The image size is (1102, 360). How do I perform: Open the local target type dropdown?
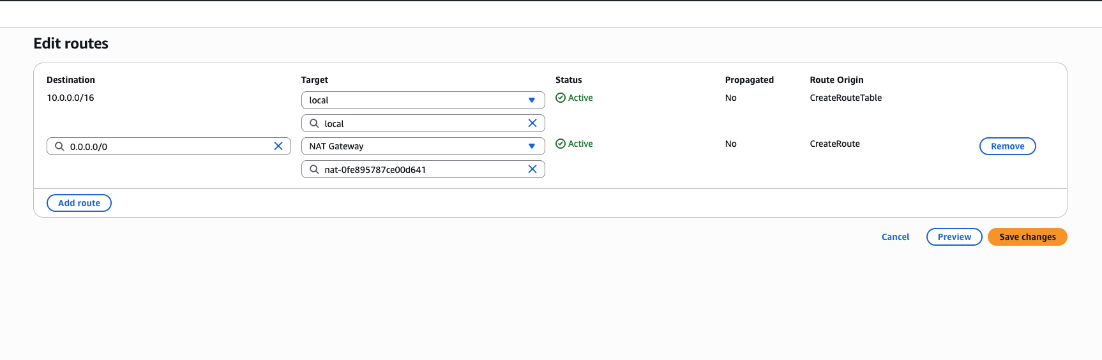pyautogui.click(x=422, y=100)
